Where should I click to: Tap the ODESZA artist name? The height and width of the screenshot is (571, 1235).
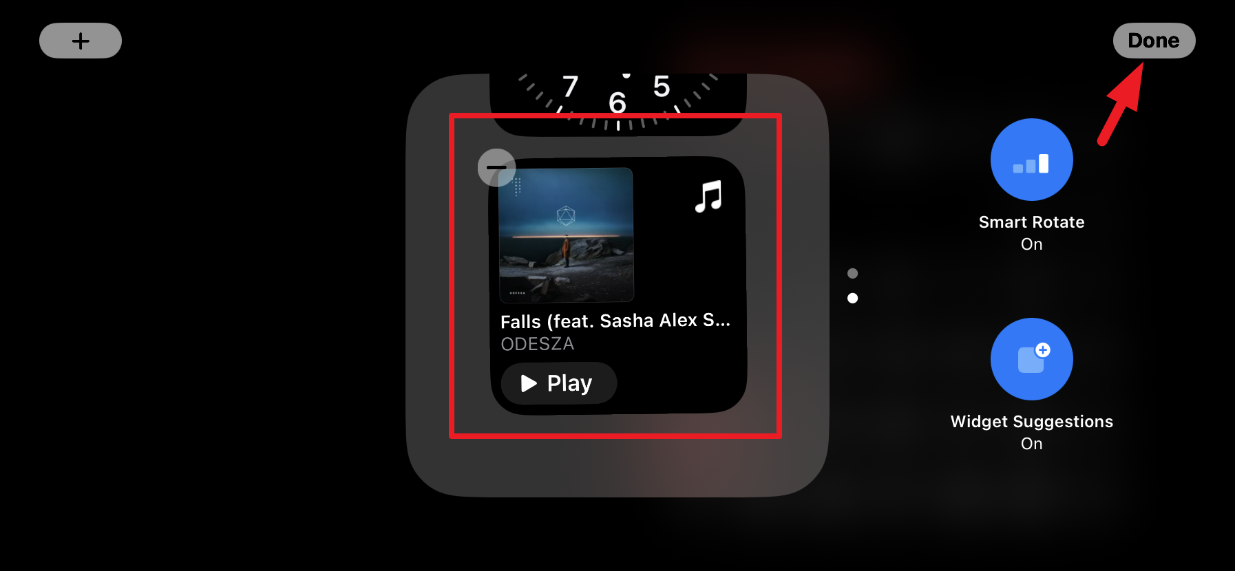point(537,344)
